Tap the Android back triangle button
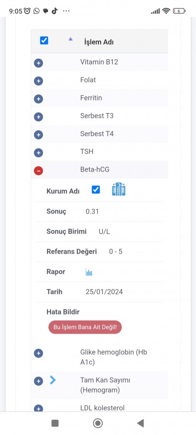Screen dimensions: 196x435 [141, 423]
